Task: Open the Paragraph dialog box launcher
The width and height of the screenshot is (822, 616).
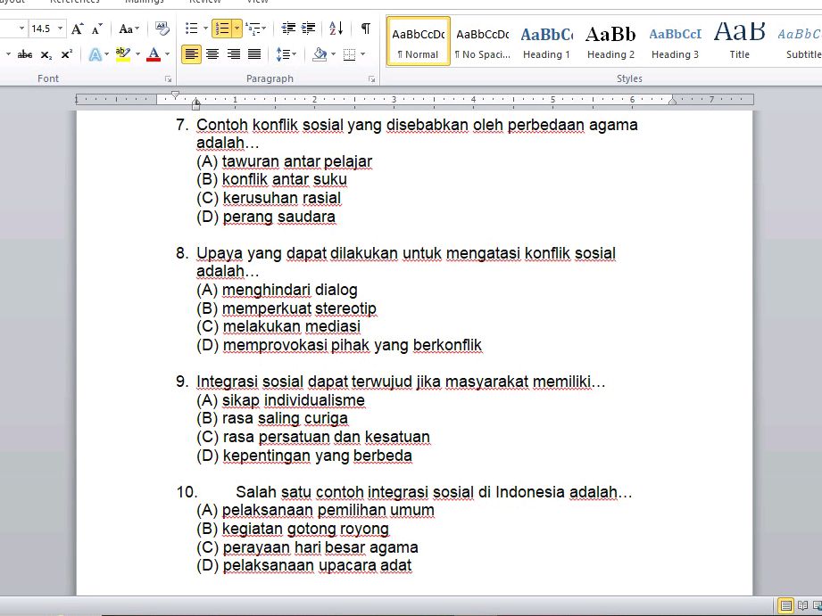Action: pyautogui.click(x=373, y=78)
